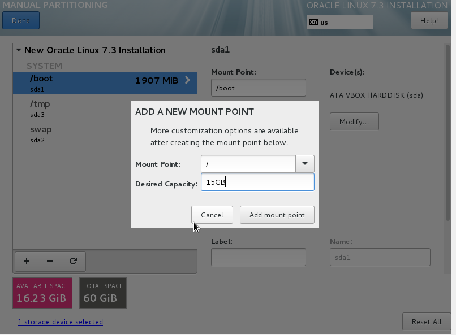This screenshot has height=335, width=456.
Task: Collapse the New Oracle Linux 7.3 Installation tree
Action: coord(19,50)
